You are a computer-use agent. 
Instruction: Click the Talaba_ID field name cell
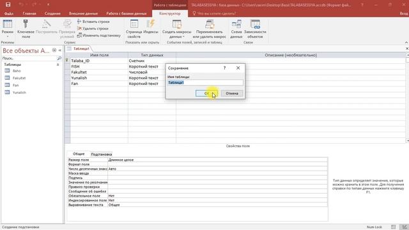coord(99,61)
